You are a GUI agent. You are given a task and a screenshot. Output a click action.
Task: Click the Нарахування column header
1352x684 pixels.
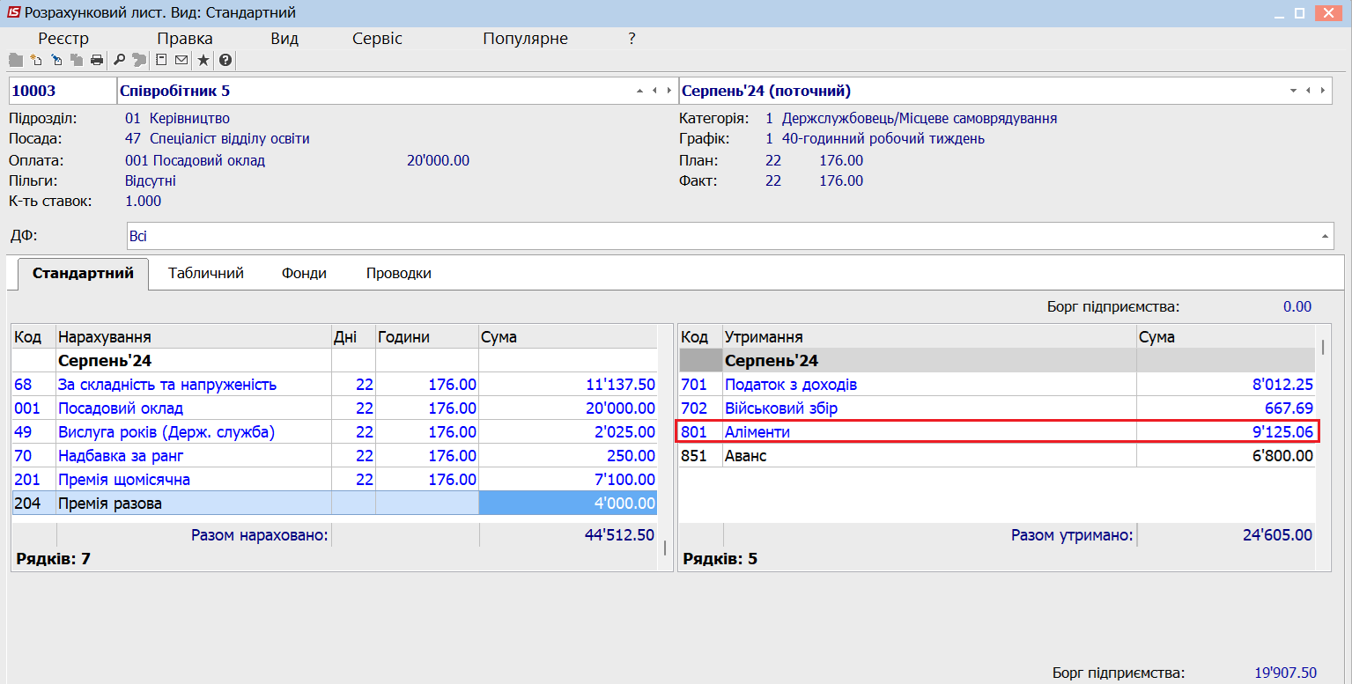(x=193, y=337)
